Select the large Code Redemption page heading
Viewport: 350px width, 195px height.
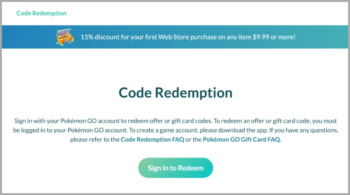(175, 92)
